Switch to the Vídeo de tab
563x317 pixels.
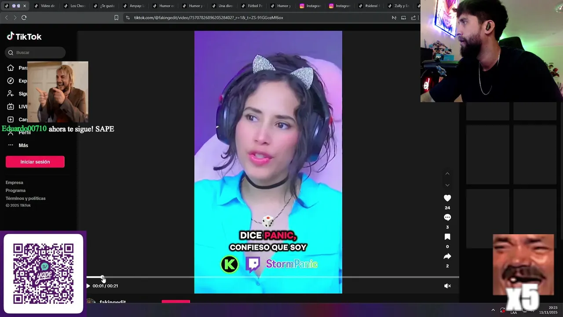coord(44,6)
